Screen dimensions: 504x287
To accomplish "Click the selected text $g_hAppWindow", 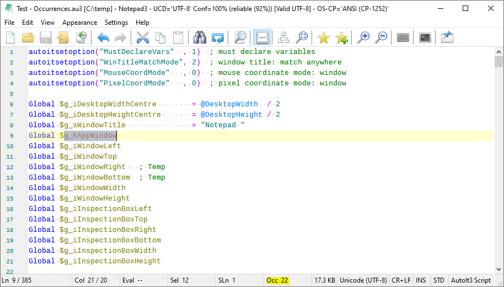I will (x=90, y=136).
